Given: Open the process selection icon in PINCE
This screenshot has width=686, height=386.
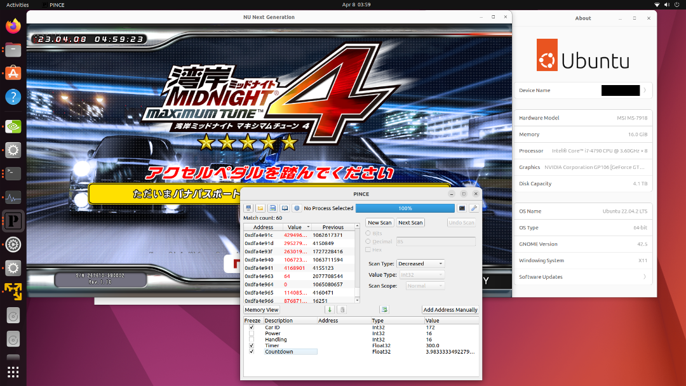Looking at the screenshot, I should [x=248, y=208].
